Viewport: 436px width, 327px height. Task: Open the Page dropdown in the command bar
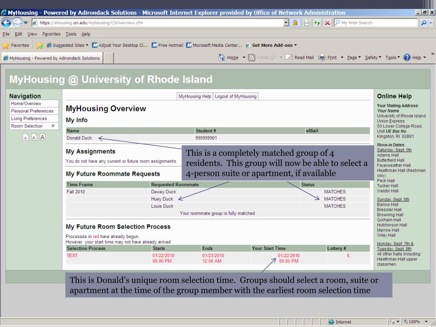point(354,57)
